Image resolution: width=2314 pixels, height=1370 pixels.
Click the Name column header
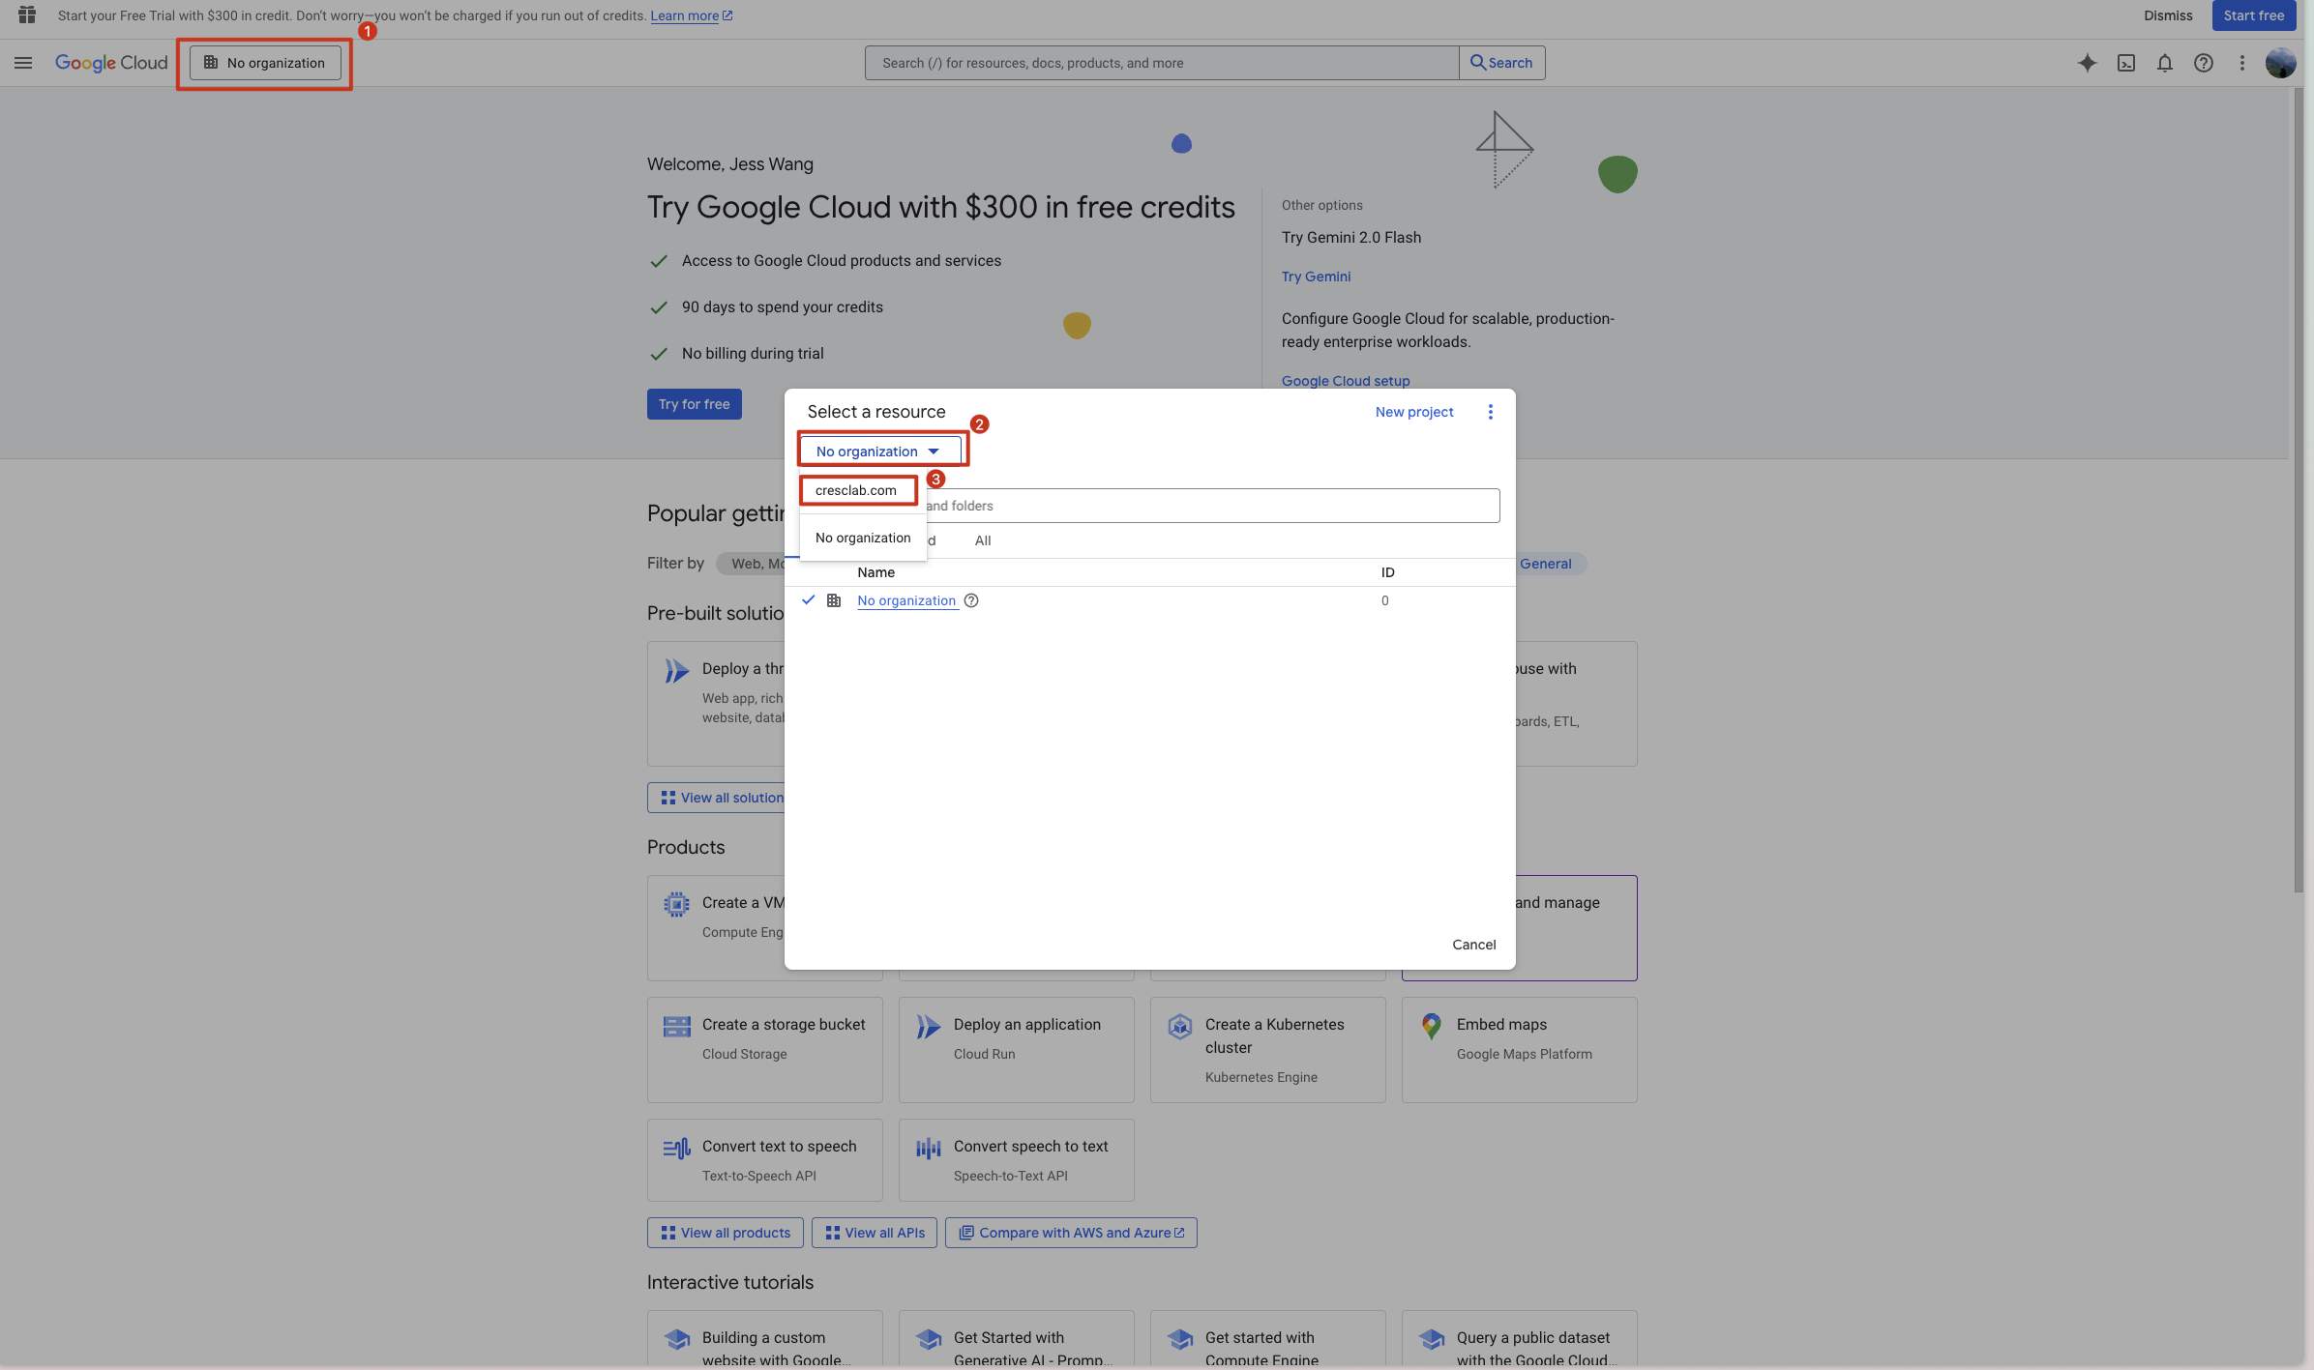coord(875,572)
